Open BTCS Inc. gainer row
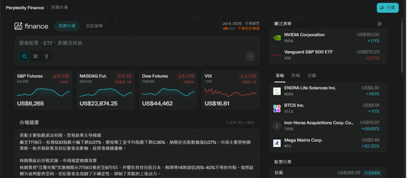Viewport: 407px width, 178px height. click(x=328, y=108)
